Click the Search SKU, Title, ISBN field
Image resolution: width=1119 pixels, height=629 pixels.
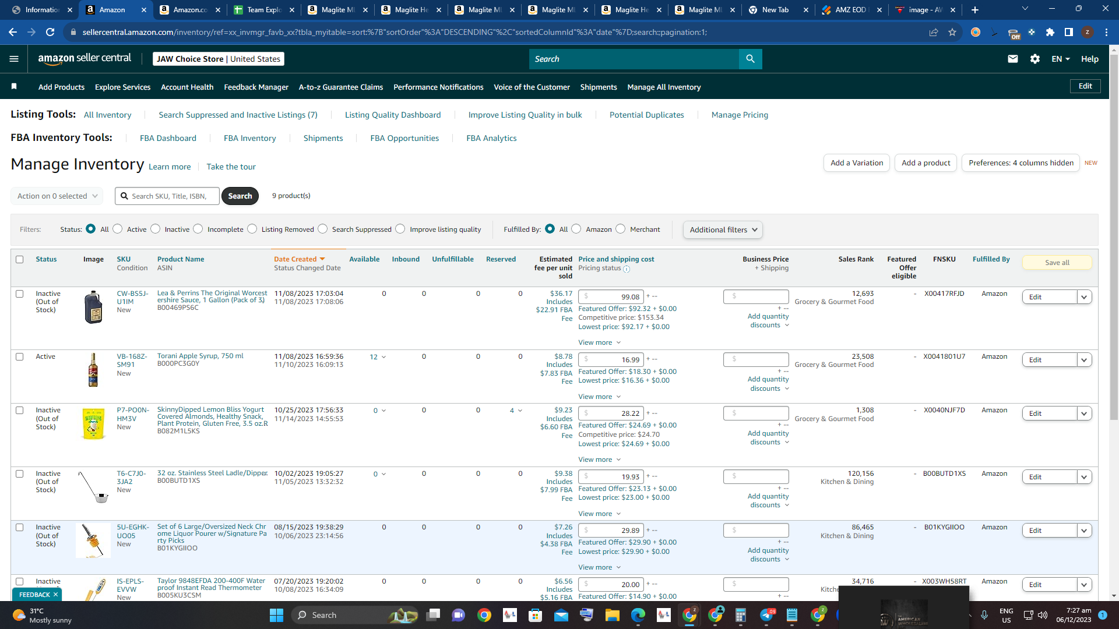[x=167, y=196]
